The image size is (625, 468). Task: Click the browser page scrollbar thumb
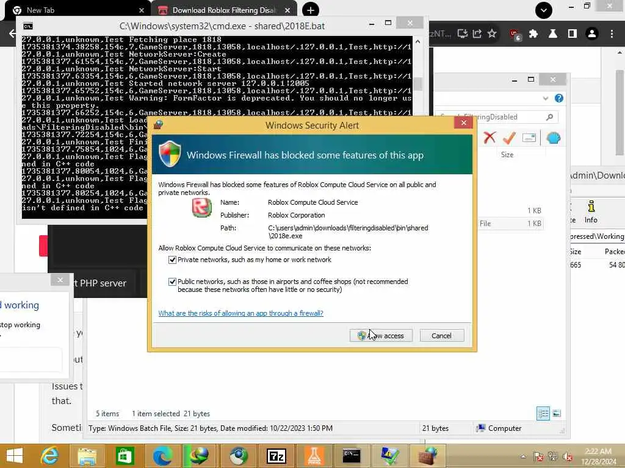[619, 113]
